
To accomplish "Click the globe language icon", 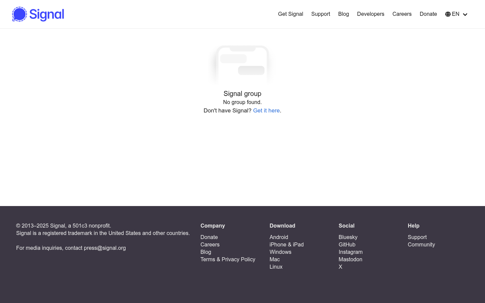I will point(448,14).
